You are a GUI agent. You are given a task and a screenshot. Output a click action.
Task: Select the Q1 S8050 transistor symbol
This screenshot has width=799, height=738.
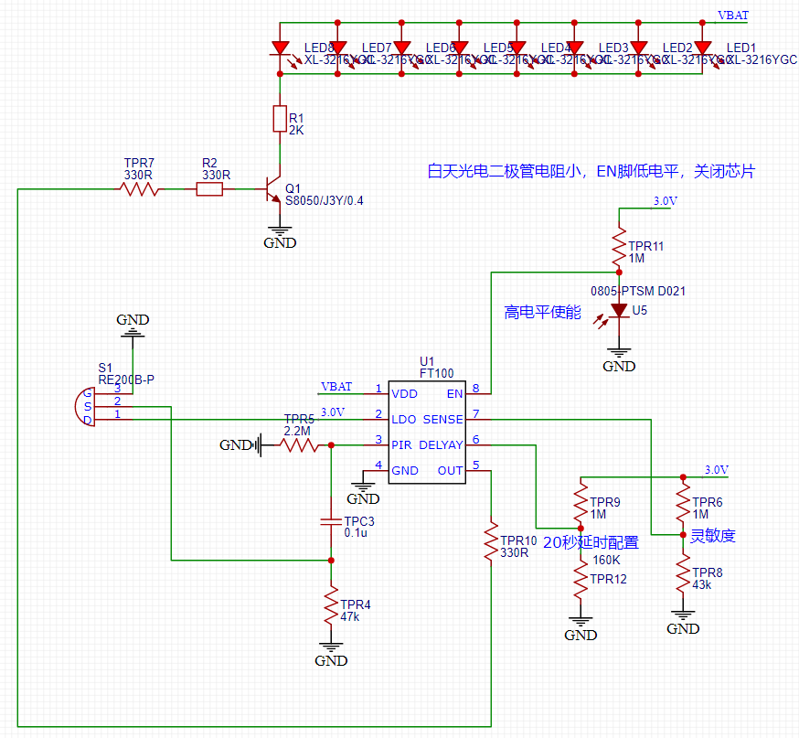click(x=273, y=189)
